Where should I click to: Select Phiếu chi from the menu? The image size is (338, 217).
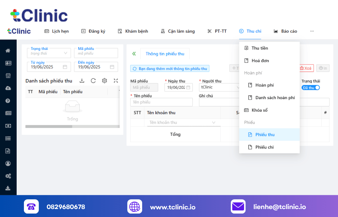click(x=264, y=147)
